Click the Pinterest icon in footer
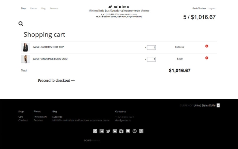238x149 pixels. pos(135,131)
